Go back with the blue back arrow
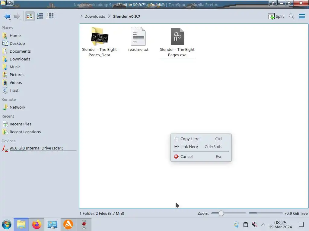Image resolution: width=309 pixels, height=231 pixels. [7, 16]
